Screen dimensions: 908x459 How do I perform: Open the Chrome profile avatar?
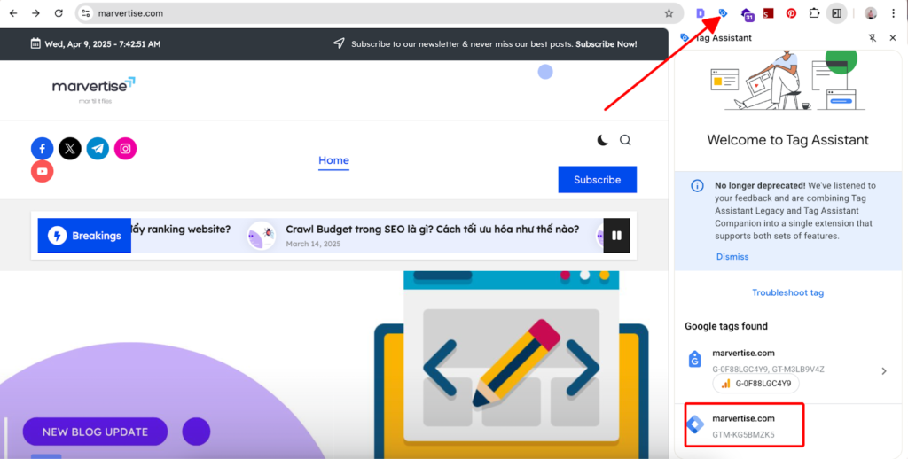click(x=871, y=12)
